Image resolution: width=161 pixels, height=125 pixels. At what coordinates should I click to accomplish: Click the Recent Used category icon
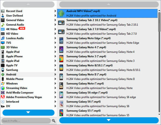pos(3,11)
